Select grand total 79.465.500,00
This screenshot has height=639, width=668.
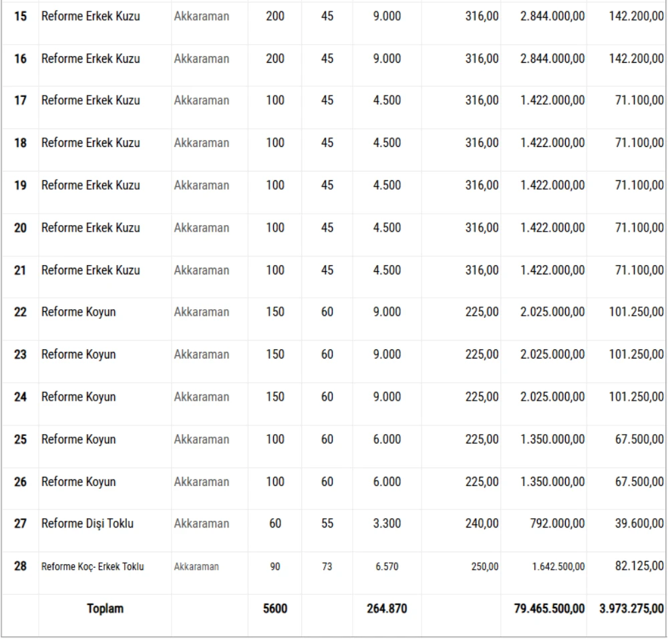coord(549,609)
